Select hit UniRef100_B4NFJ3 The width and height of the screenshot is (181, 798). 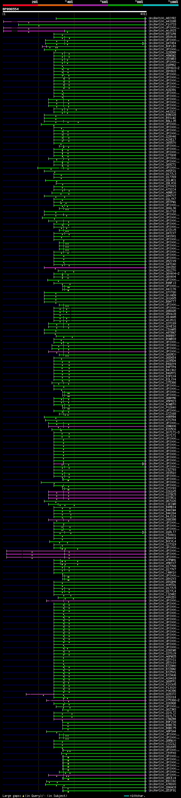tap(162, 283)
